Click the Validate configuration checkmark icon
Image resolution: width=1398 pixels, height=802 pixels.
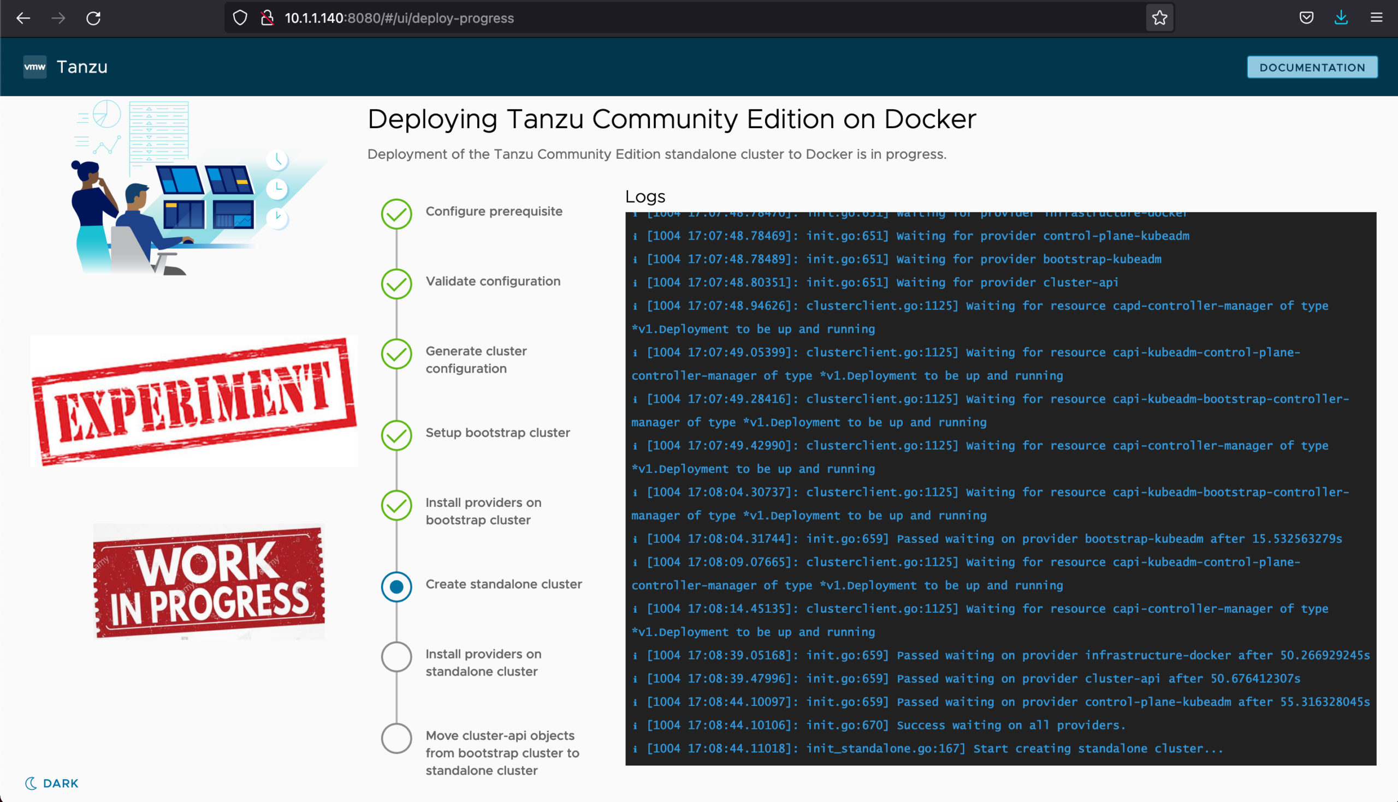point(396,284)
